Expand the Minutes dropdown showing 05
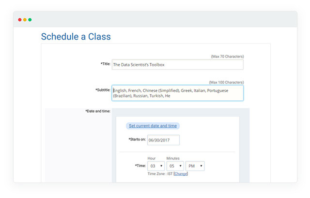Screen dimensions: 310x198 tap(174, 166)
